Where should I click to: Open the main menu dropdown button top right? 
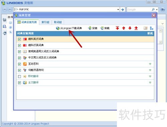pos(163,10)
